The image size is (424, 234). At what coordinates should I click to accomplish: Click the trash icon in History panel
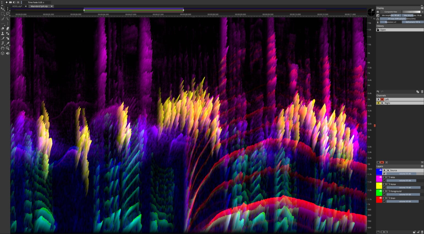(x=422, y=92)
